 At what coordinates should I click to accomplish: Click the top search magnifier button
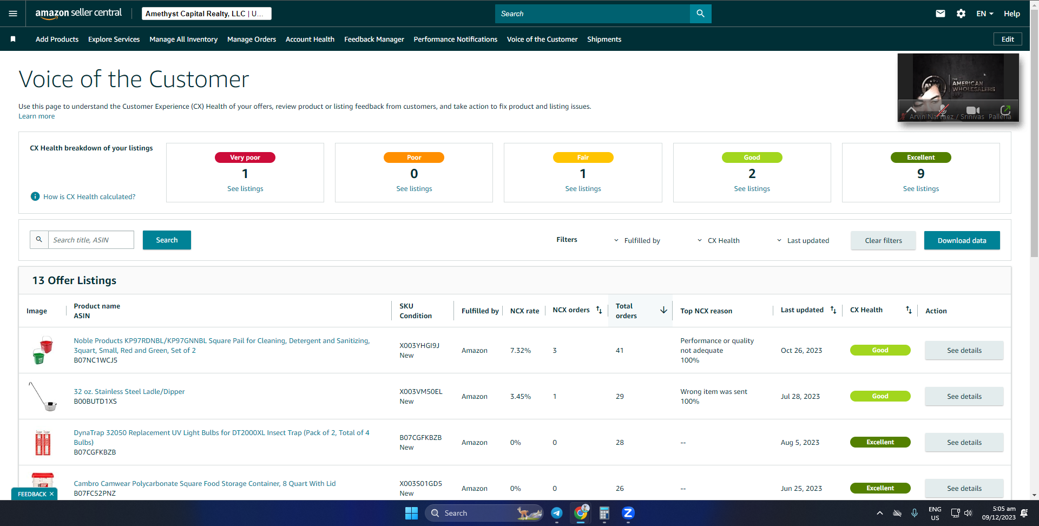(700, 14)
